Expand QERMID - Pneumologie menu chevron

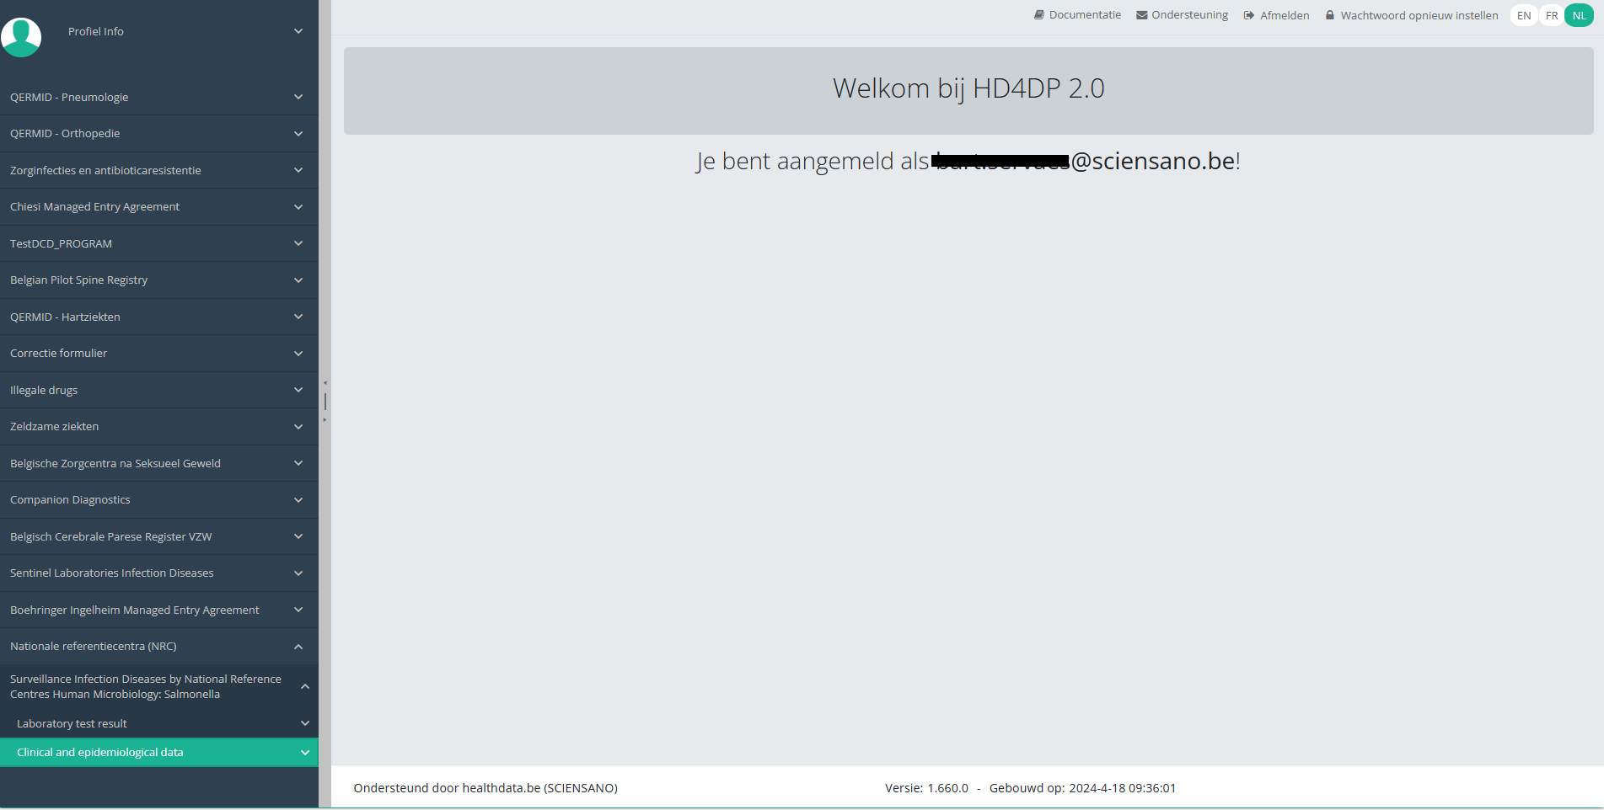298,97
